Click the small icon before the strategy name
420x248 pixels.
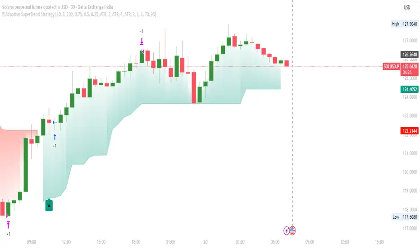(2, 14)
